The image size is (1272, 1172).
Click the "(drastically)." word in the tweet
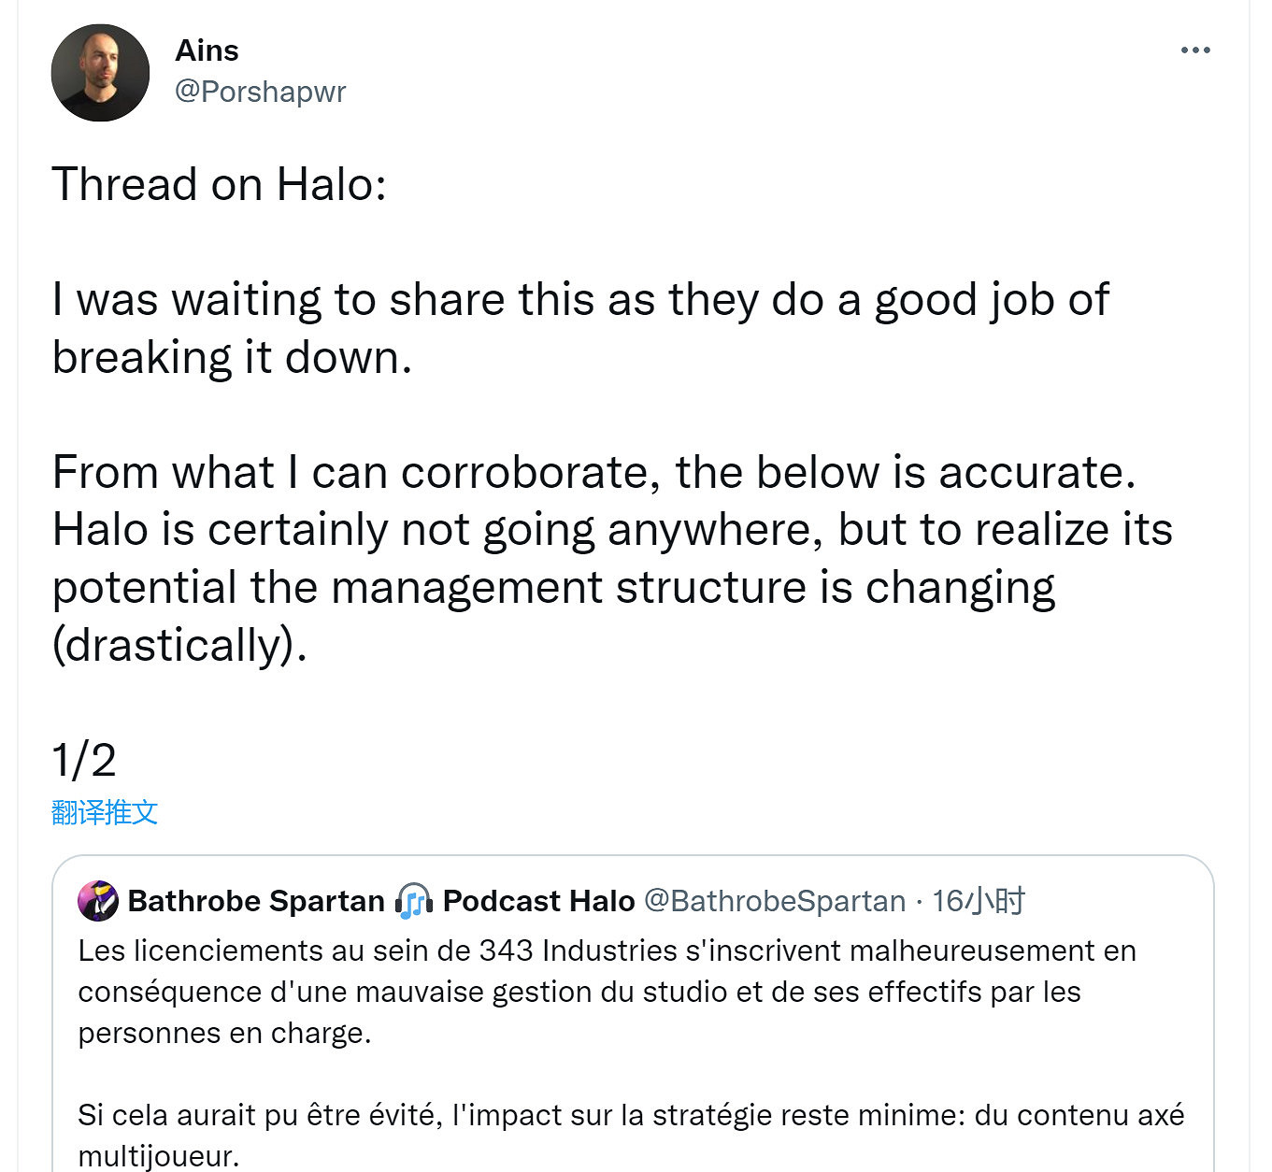179,645
